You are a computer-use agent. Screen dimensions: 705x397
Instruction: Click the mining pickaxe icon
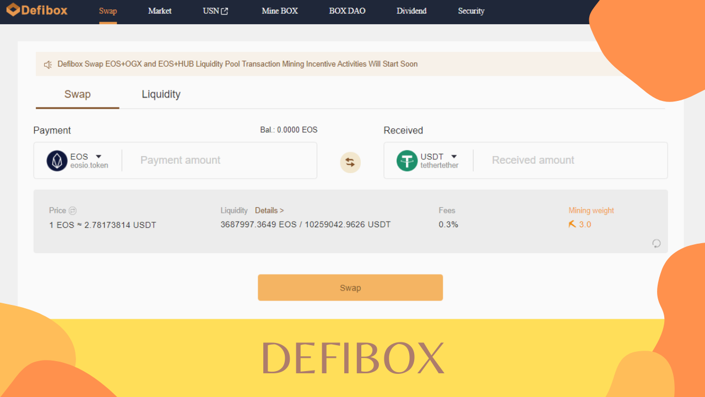click(x=572, y=224)
